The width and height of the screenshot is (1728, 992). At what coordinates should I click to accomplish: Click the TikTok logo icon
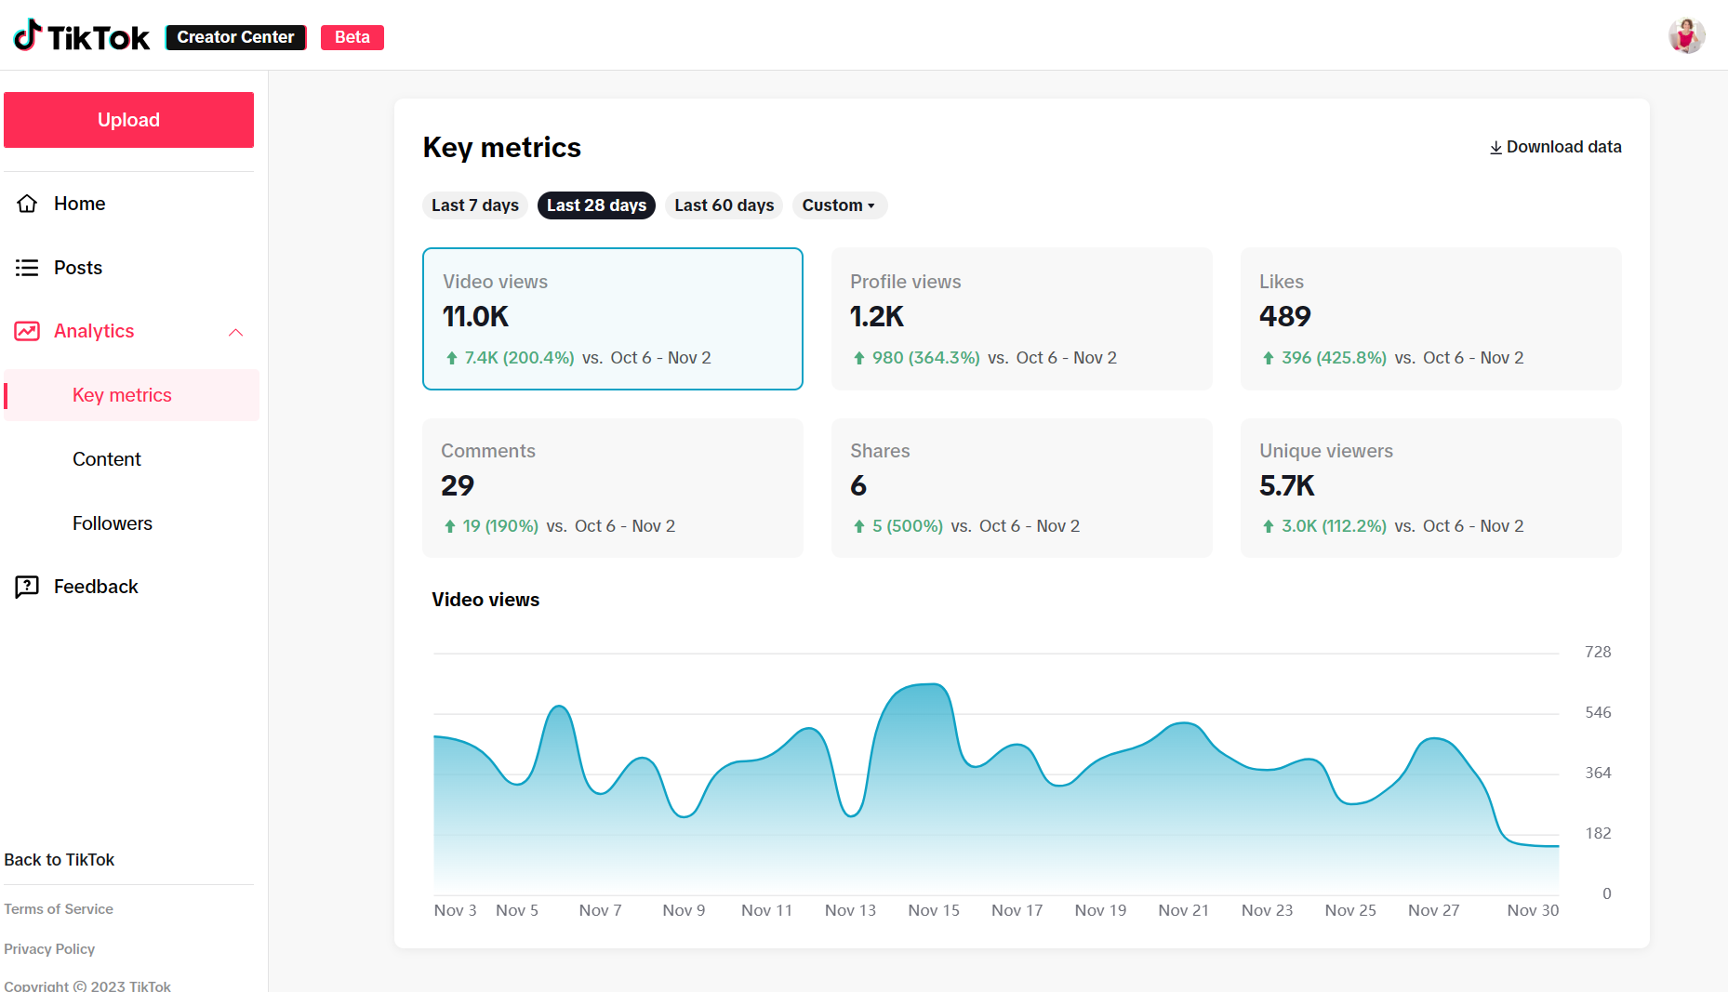28,35
